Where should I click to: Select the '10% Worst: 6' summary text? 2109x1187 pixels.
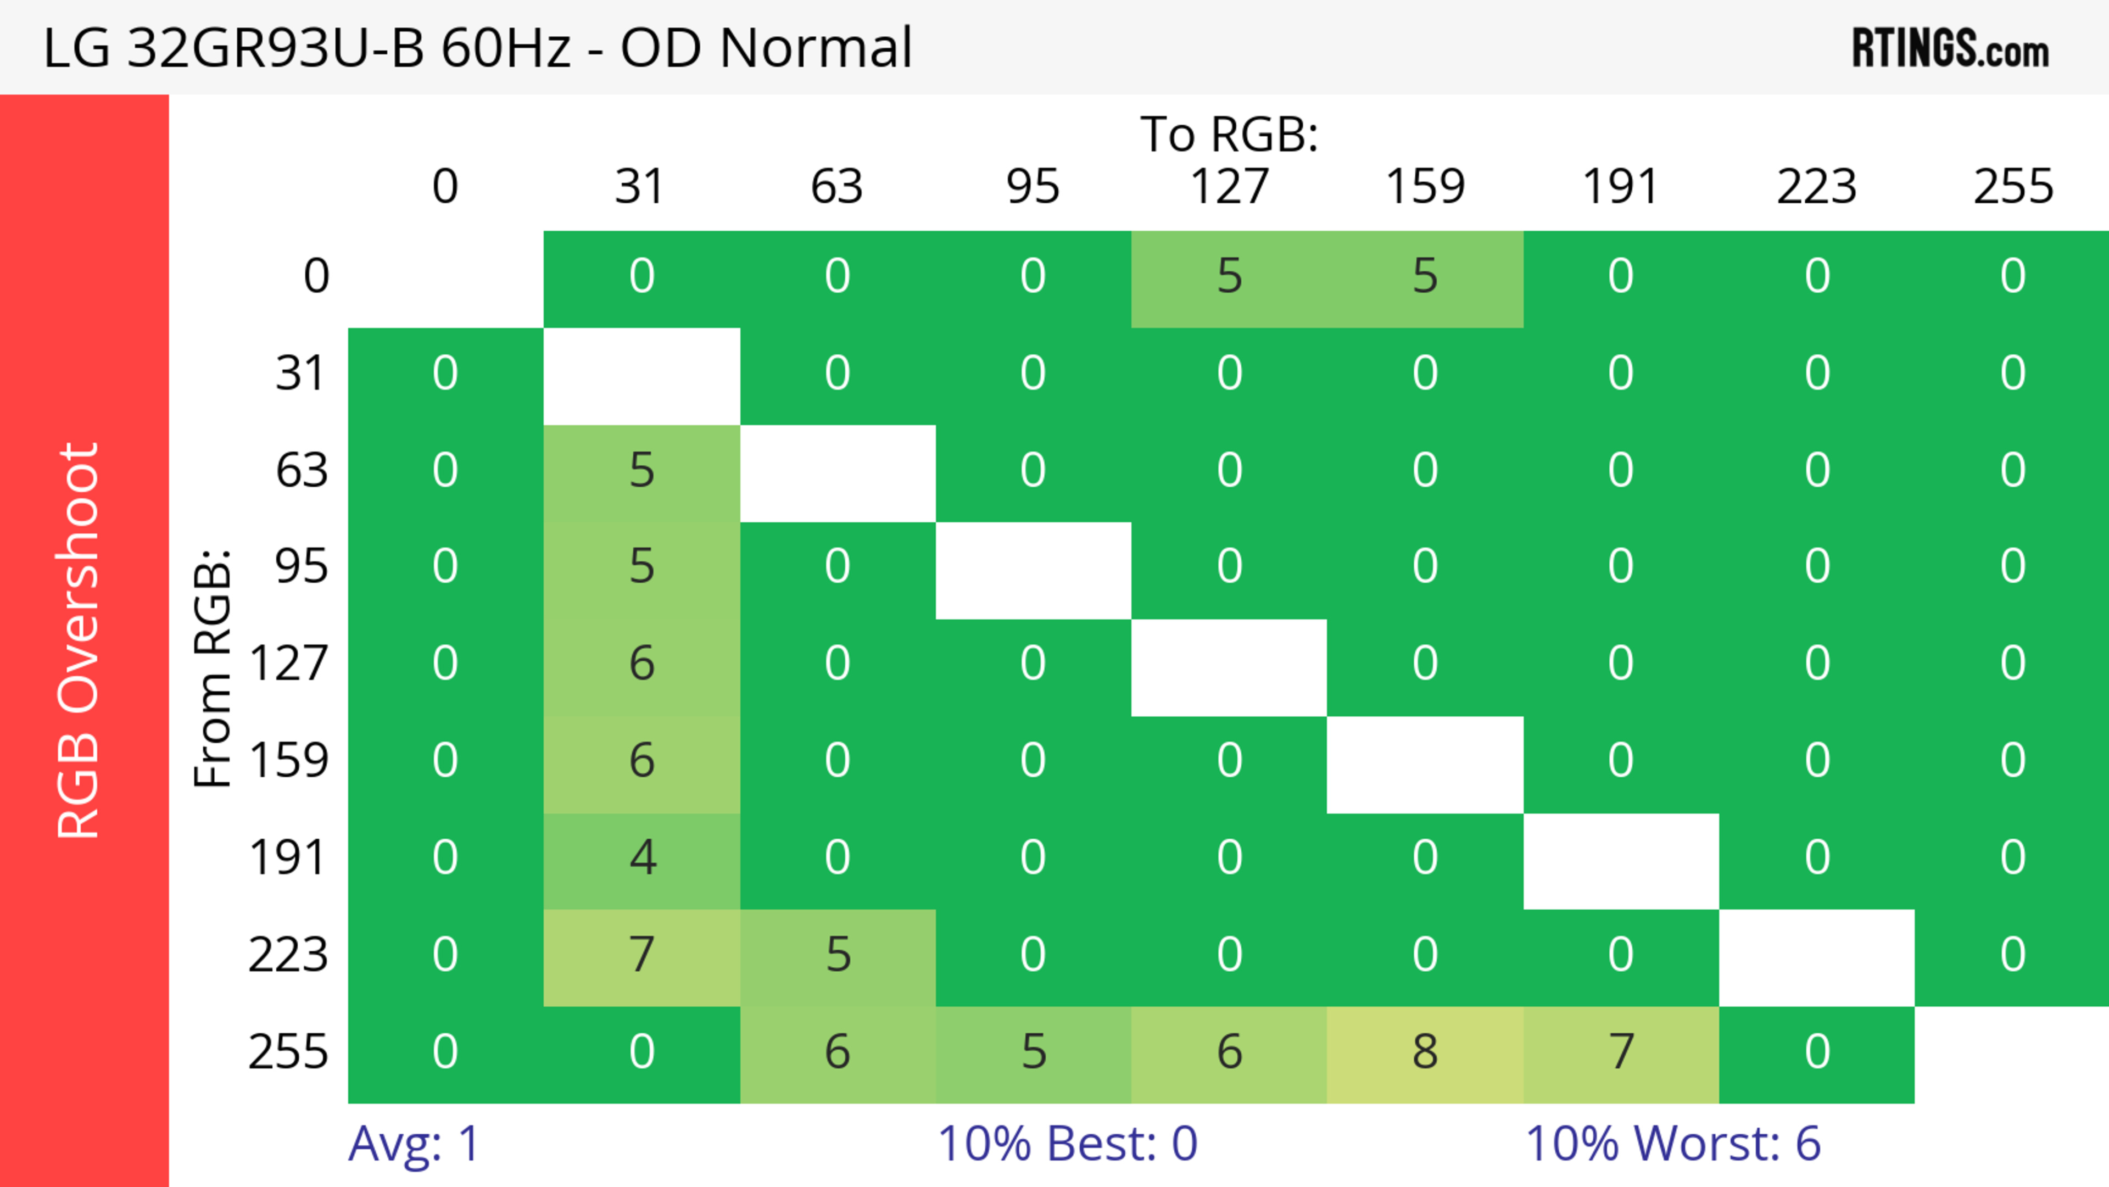pyautogui.click(x=1672, y=1143)
